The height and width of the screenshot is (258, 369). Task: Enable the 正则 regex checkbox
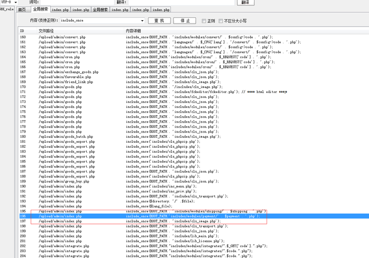click(204, 21)
